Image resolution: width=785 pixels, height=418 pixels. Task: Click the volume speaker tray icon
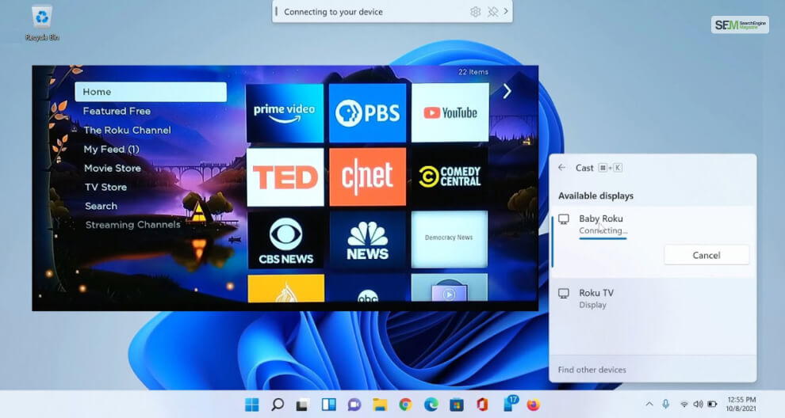[x=698, y=404]
